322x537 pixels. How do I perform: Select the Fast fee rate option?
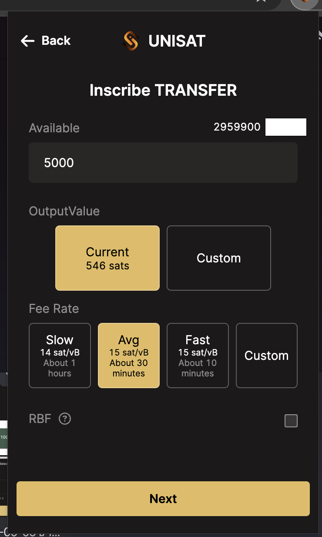tap(198, 356)
